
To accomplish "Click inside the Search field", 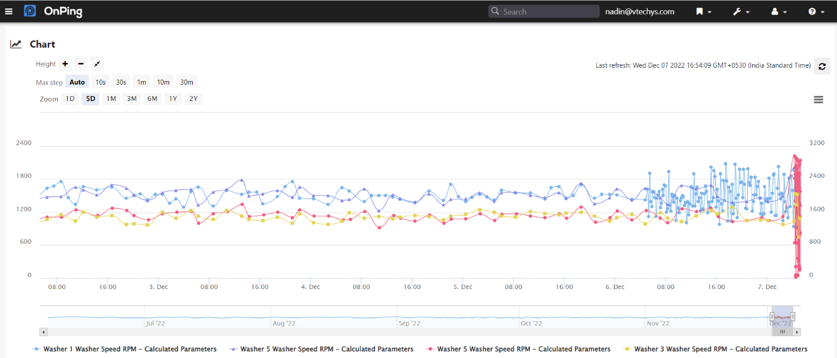I will [544, 11].
